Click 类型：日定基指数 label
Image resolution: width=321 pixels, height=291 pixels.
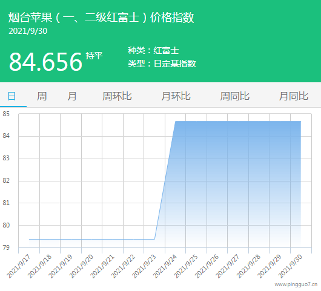pyautogui.click(x=162, y=64)
